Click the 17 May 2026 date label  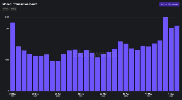[149, 95]
